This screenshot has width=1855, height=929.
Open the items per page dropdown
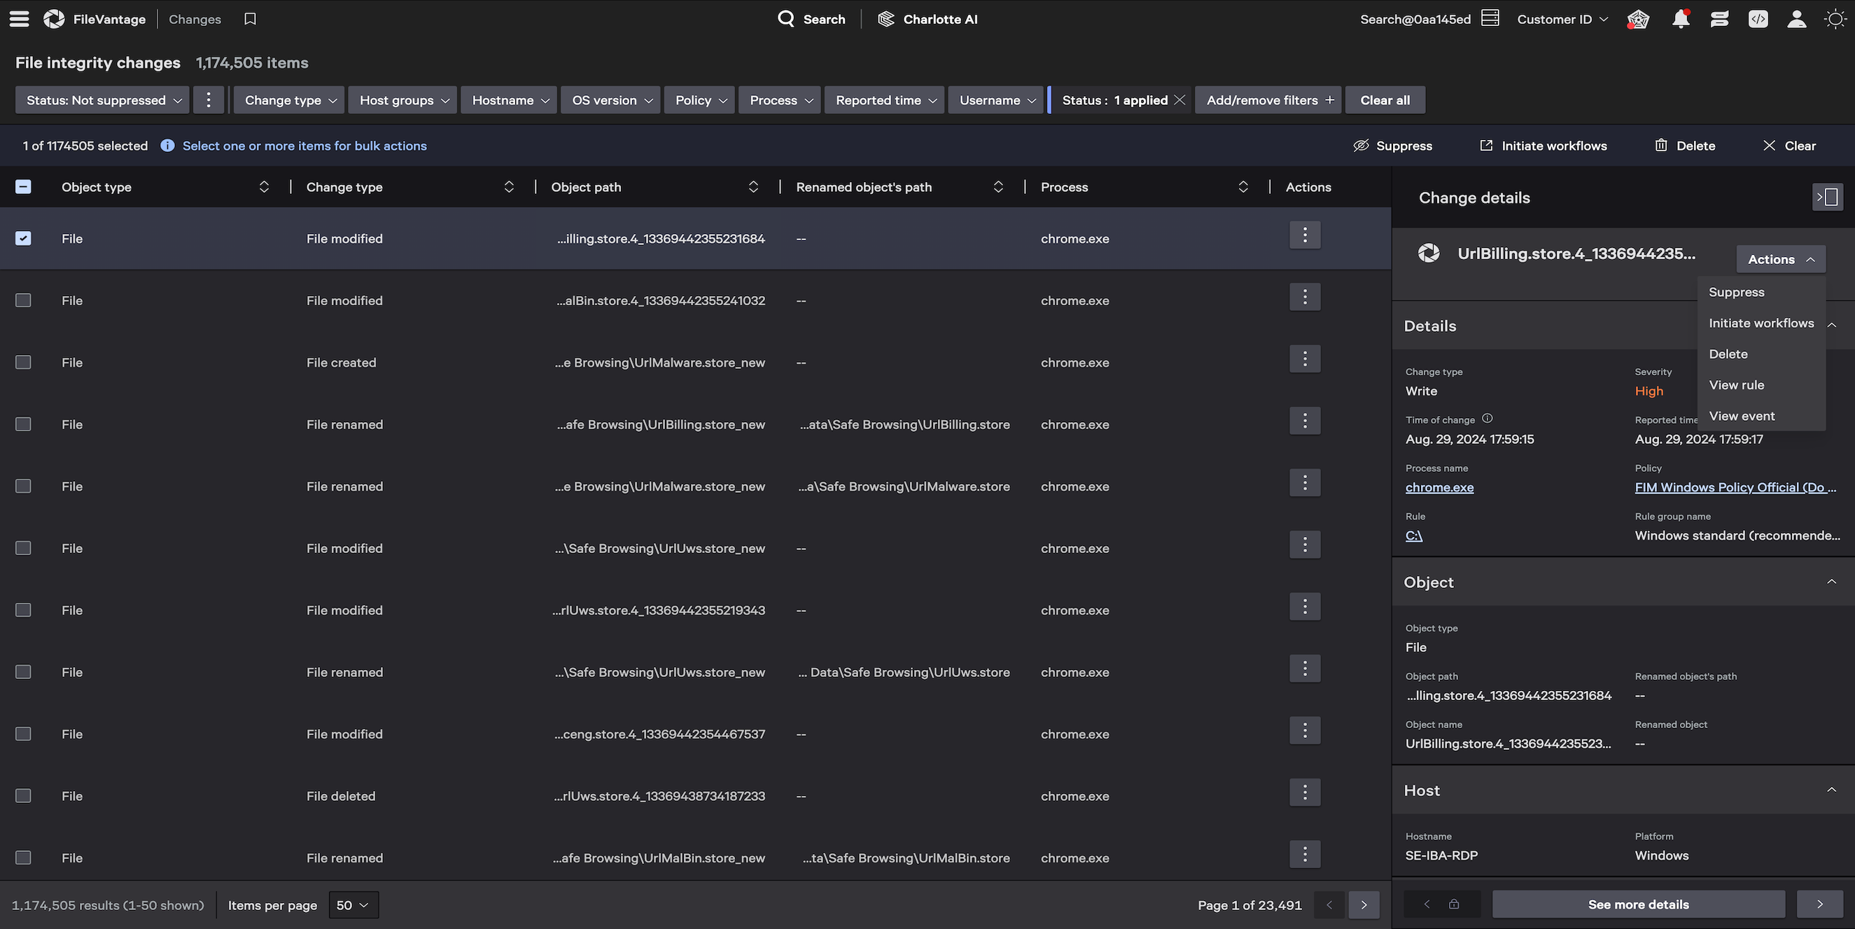click(x=352, y=904)
